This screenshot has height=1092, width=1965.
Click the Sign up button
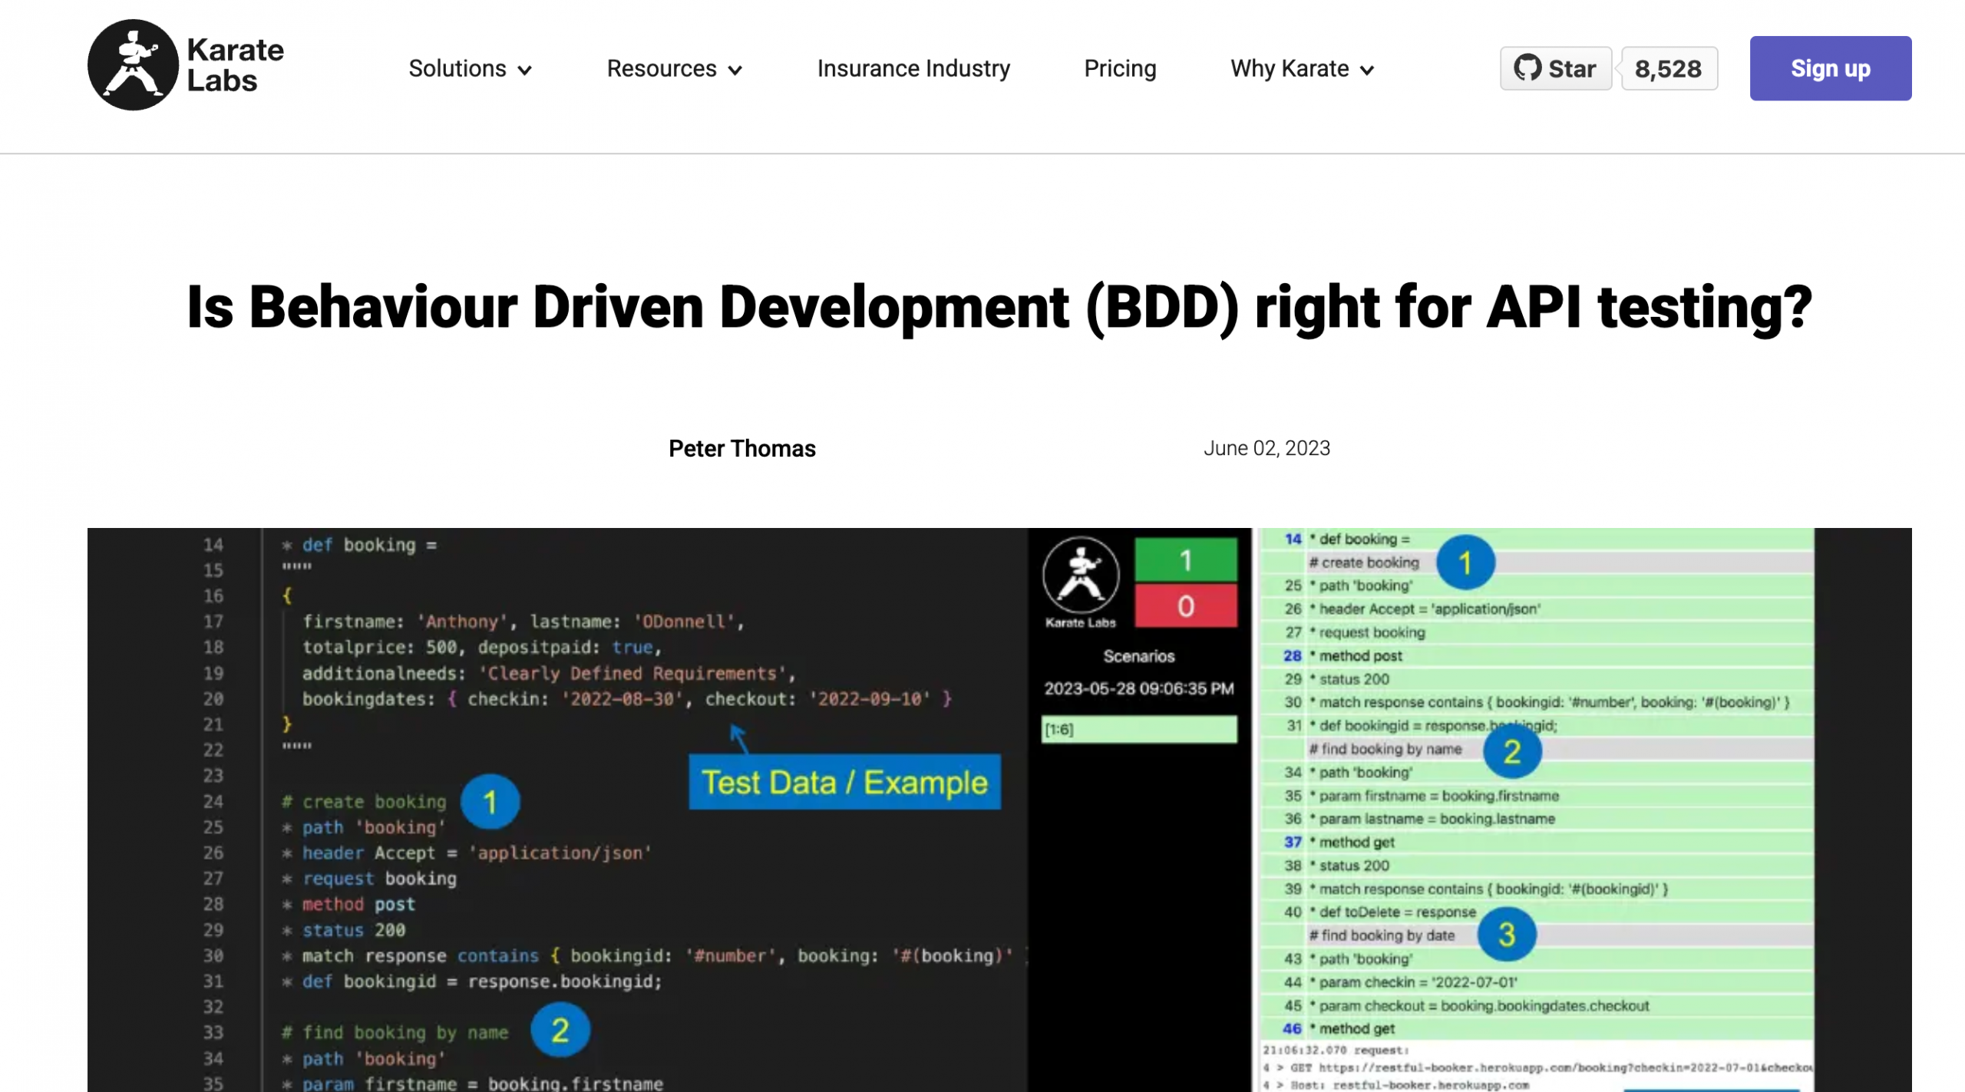[x=1831, y=68]
